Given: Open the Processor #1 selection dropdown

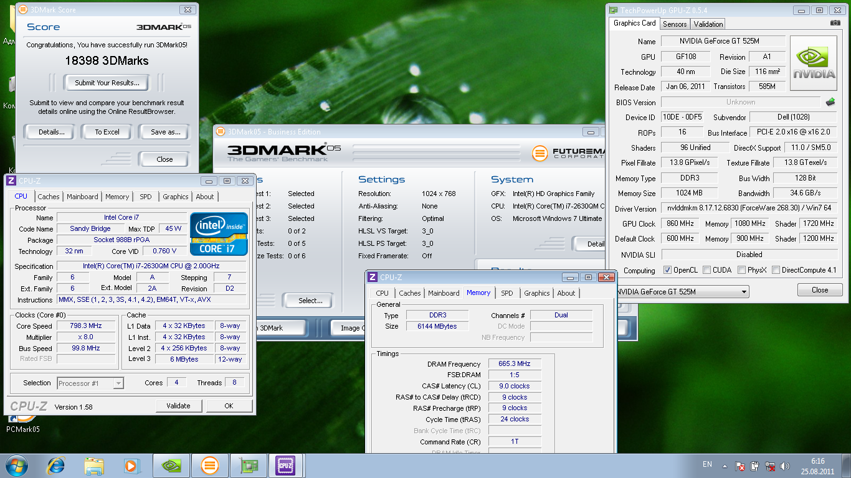Looking at the screenshot, I should point(118,383).
